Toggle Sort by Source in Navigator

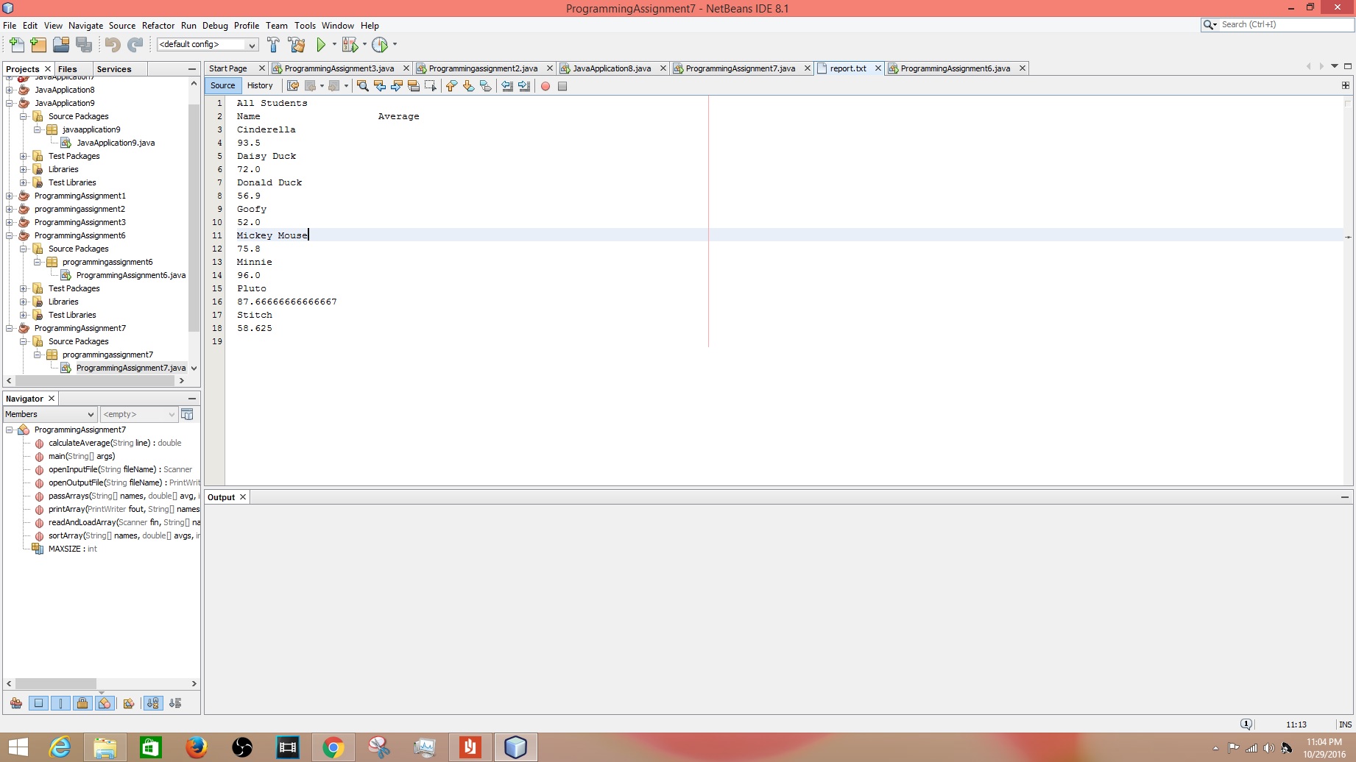[175, 703]
